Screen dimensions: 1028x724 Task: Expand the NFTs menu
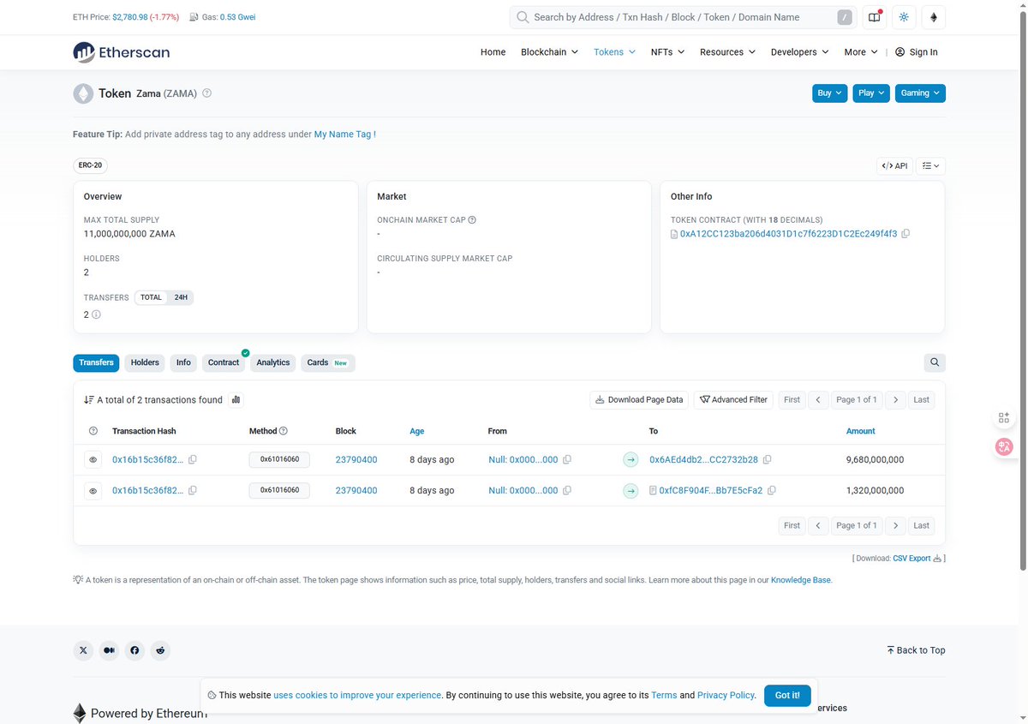click(667, 52)
